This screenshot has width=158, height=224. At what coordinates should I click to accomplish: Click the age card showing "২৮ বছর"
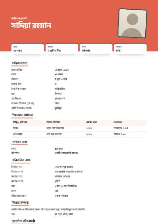coord(28,49)
